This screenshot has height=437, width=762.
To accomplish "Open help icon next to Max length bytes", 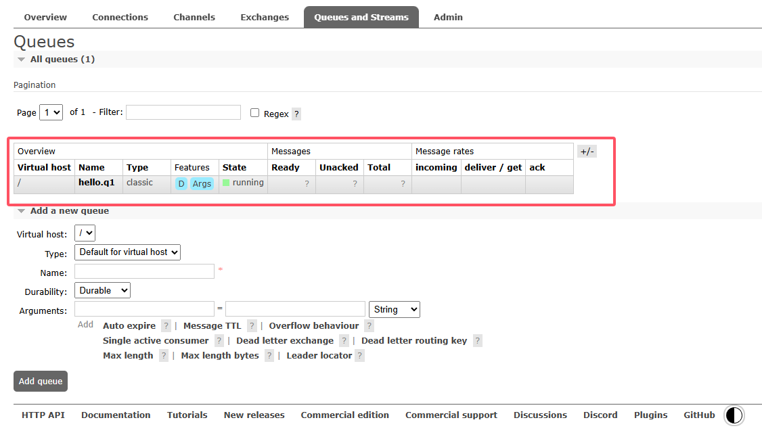I will (x=269, y=356).
